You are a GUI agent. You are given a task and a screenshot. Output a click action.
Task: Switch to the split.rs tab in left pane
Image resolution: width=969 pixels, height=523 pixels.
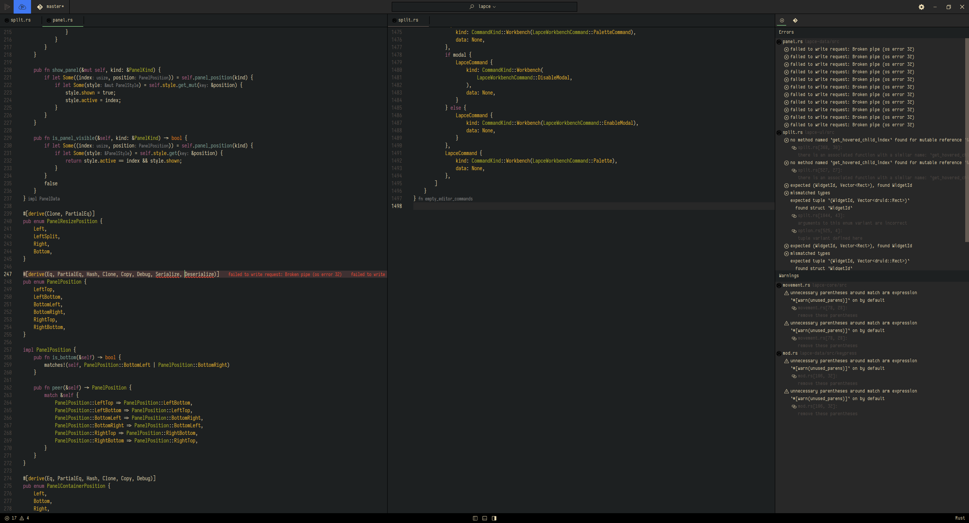[21, 20]
